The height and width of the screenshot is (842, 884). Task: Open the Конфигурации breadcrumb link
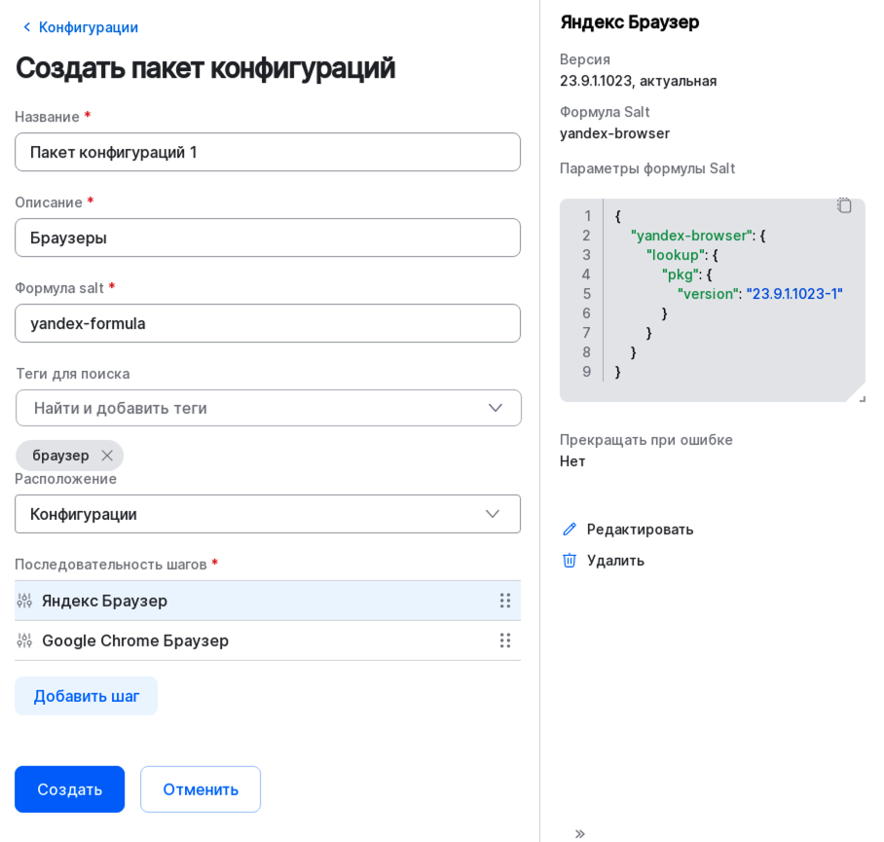point(88,27)
